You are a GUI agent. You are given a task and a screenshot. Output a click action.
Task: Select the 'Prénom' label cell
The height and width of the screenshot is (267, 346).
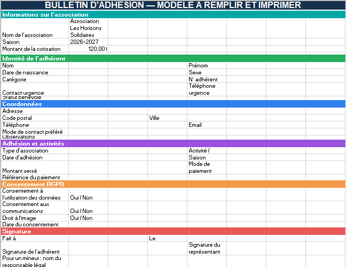207,65
